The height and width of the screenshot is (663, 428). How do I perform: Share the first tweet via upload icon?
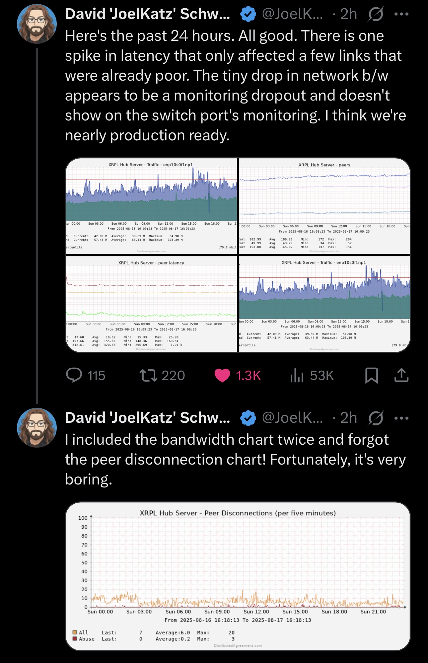click(x=401, y=375)
